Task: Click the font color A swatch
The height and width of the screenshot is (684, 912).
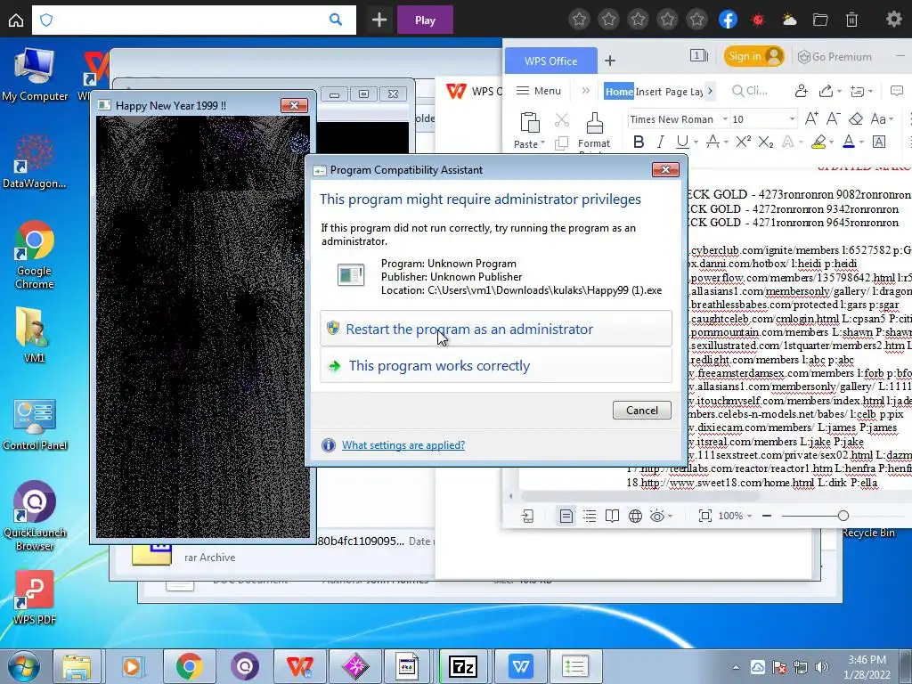Action: (x=849, y=142)
